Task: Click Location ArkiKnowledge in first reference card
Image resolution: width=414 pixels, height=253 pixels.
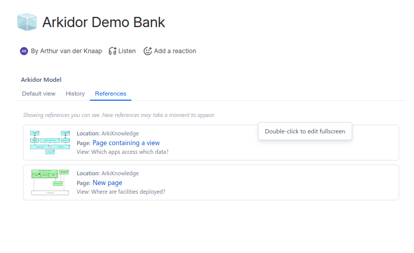Action: (108, 133)
